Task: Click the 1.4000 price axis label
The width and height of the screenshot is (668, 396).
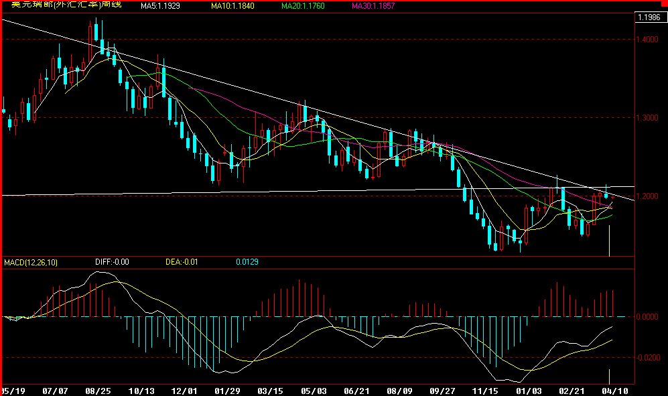Action: [649, 40]
